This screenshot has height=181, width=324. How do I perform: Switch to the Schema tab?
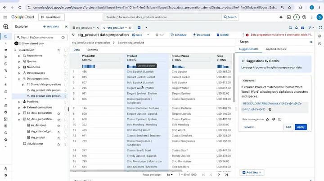pyautogui.click(x=93, y=50)
